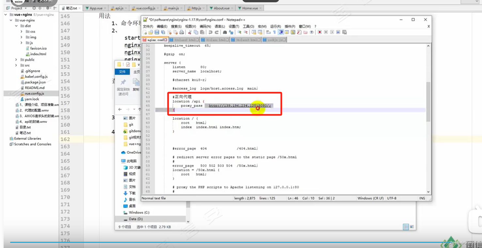Click the Open file icon in Notepad++ toolbar
Image resolution: width=482 pixels, height=248 pixels.
point(150,32)
